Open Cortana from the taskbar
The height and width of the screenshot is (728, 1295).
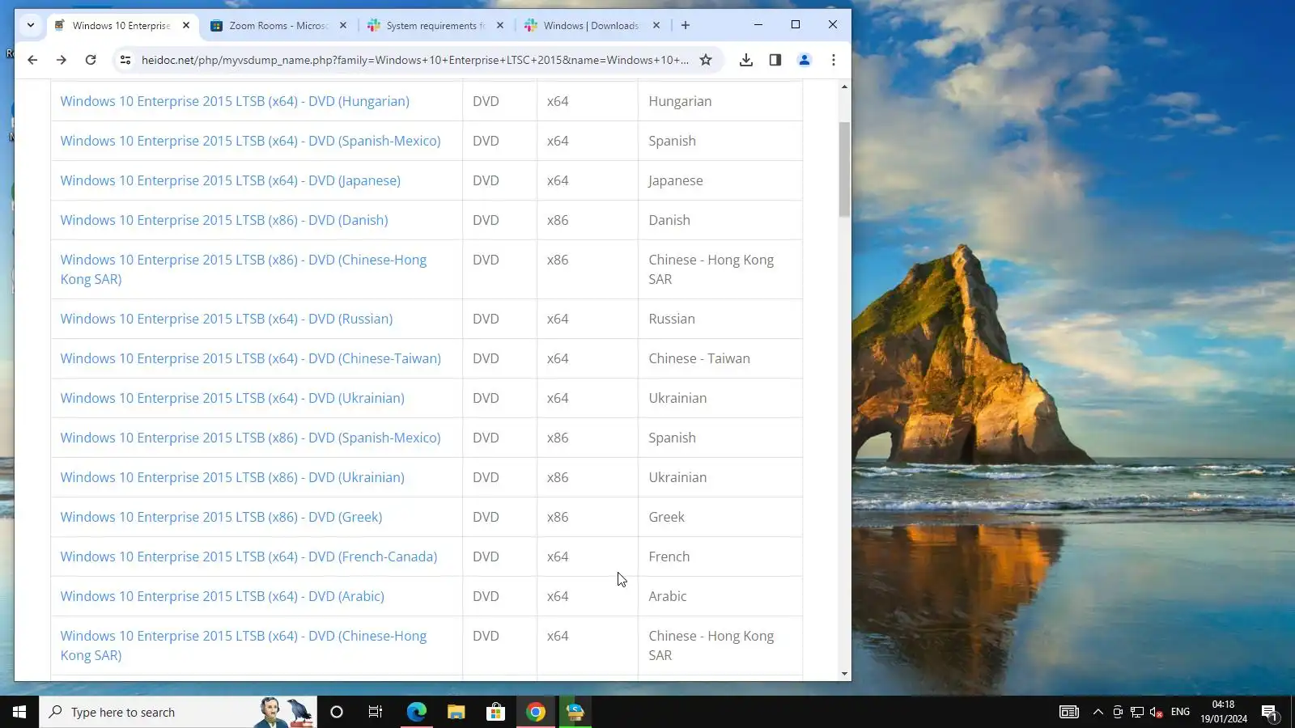[337, 712]
